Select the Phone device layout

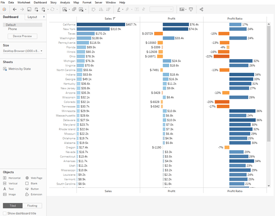pyautogui.click(x=13, y=29)
